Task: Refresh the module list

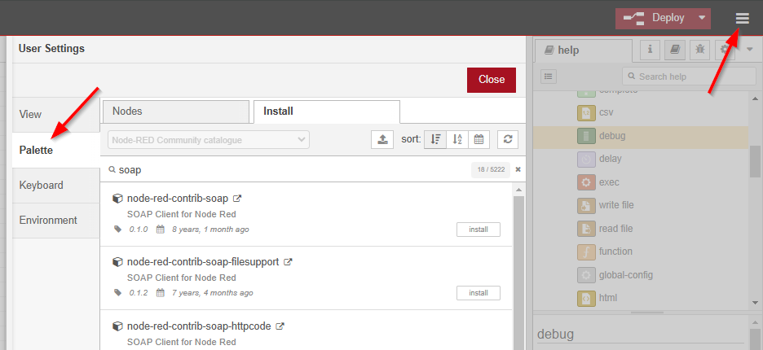Action: click(508, 139)
